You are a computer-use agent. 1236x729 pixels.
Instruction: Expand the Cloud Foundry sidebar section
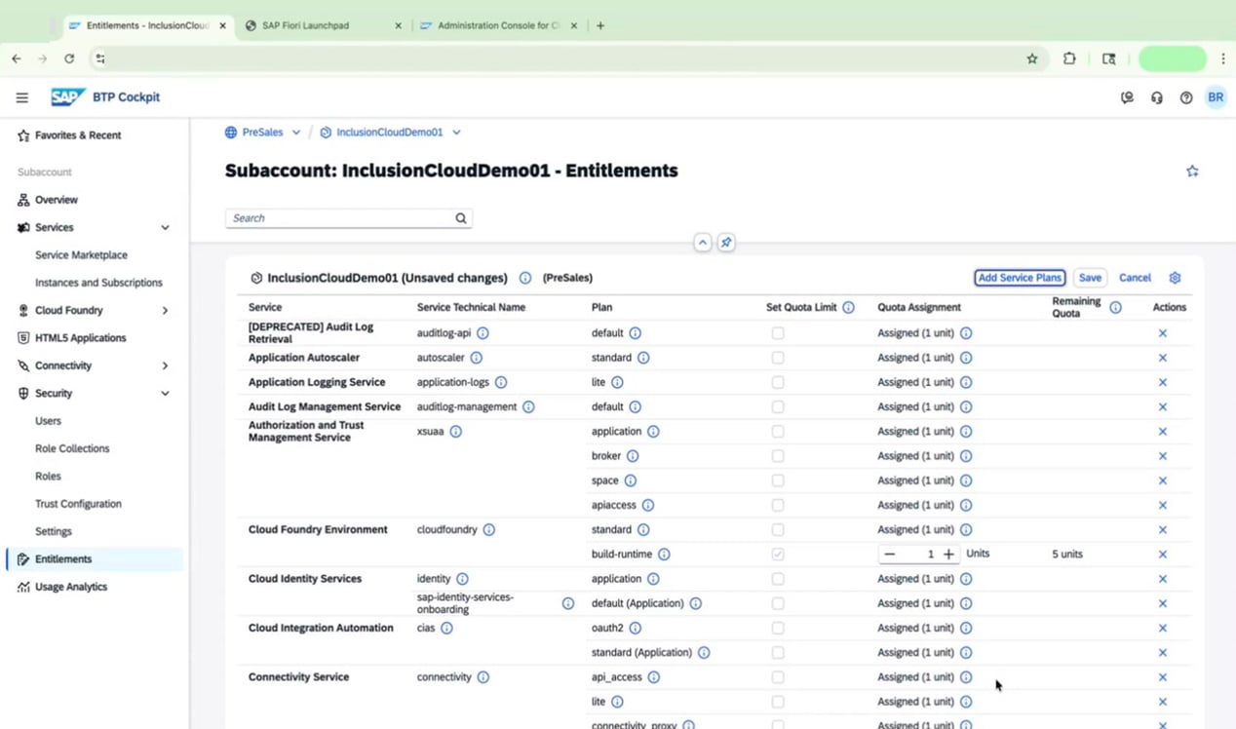click(165, 311)
